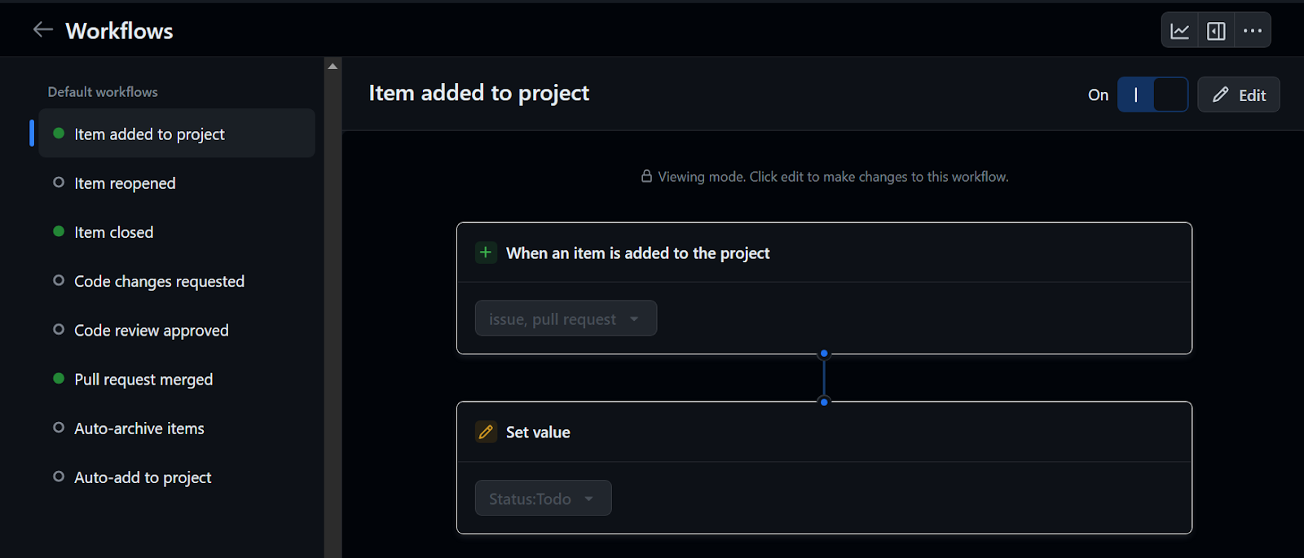Open the ellipsis options menu
1304x558 pixels.
1253,30
